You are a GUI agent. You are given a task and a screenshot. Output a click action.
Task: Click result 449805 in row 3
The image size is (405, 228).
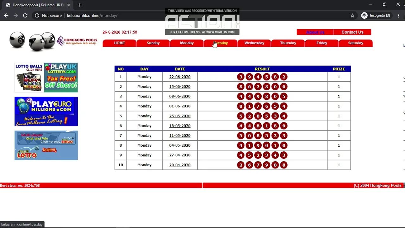coord(262,97)
